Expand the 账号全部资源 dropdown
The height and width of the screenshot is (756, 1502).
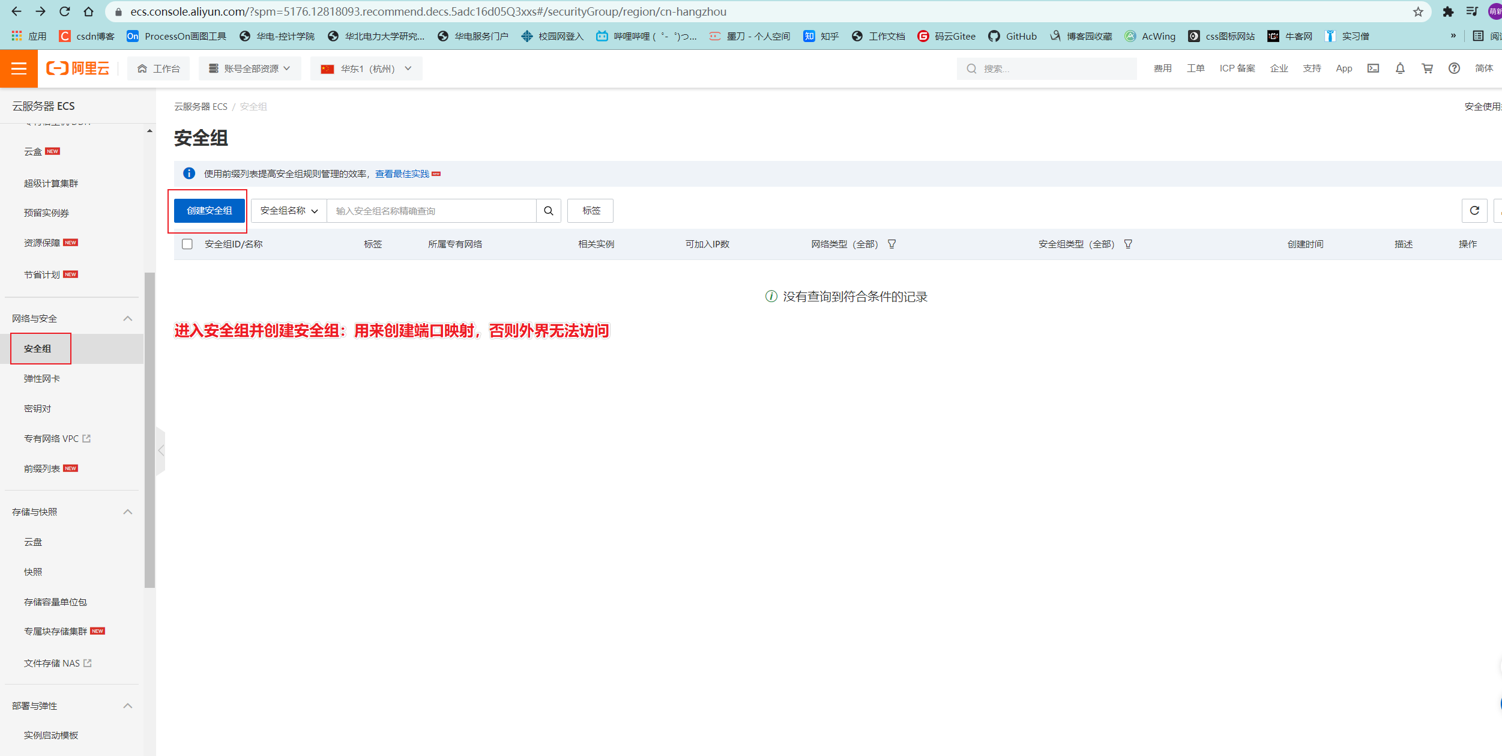[x=250, y=68]
